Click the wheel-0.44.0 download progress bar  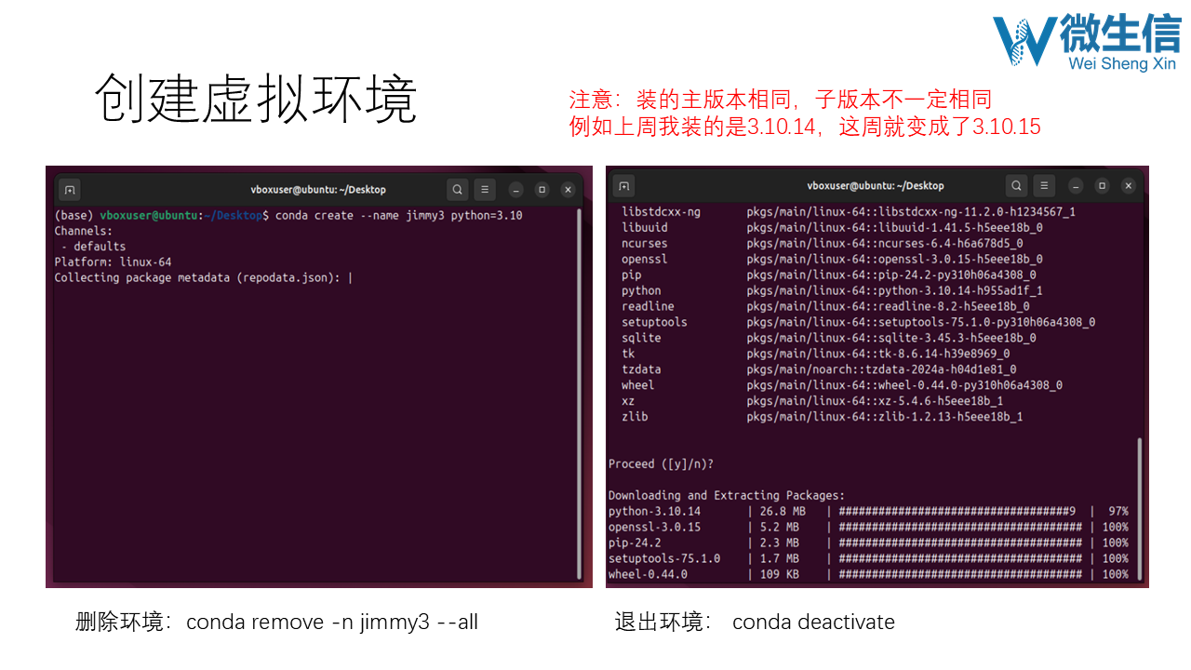click(x=960, y=575)
